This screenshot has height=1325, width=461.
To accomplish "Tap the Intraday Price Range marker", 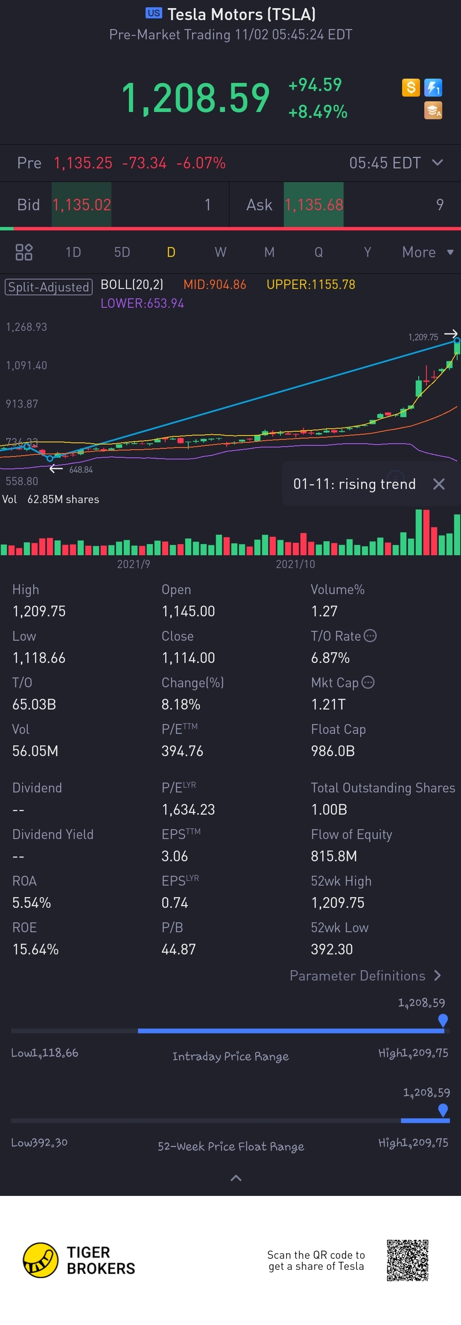I will tap(443, 1021).
